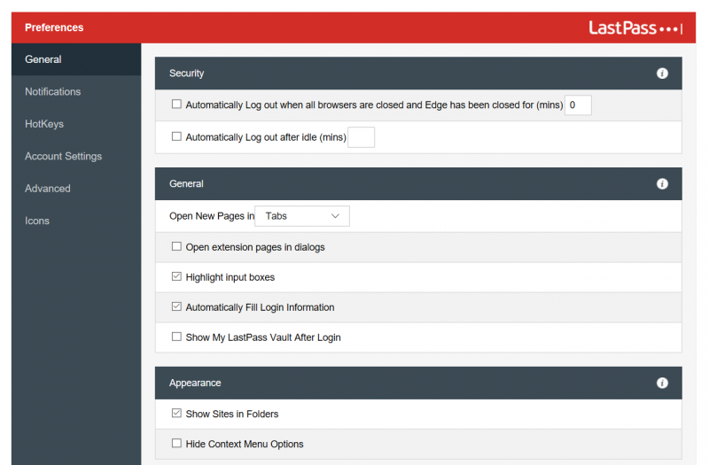This screenshot has height=465, width=709.
Task: Switch to Advanced preferences
Action: pos(76,189)
